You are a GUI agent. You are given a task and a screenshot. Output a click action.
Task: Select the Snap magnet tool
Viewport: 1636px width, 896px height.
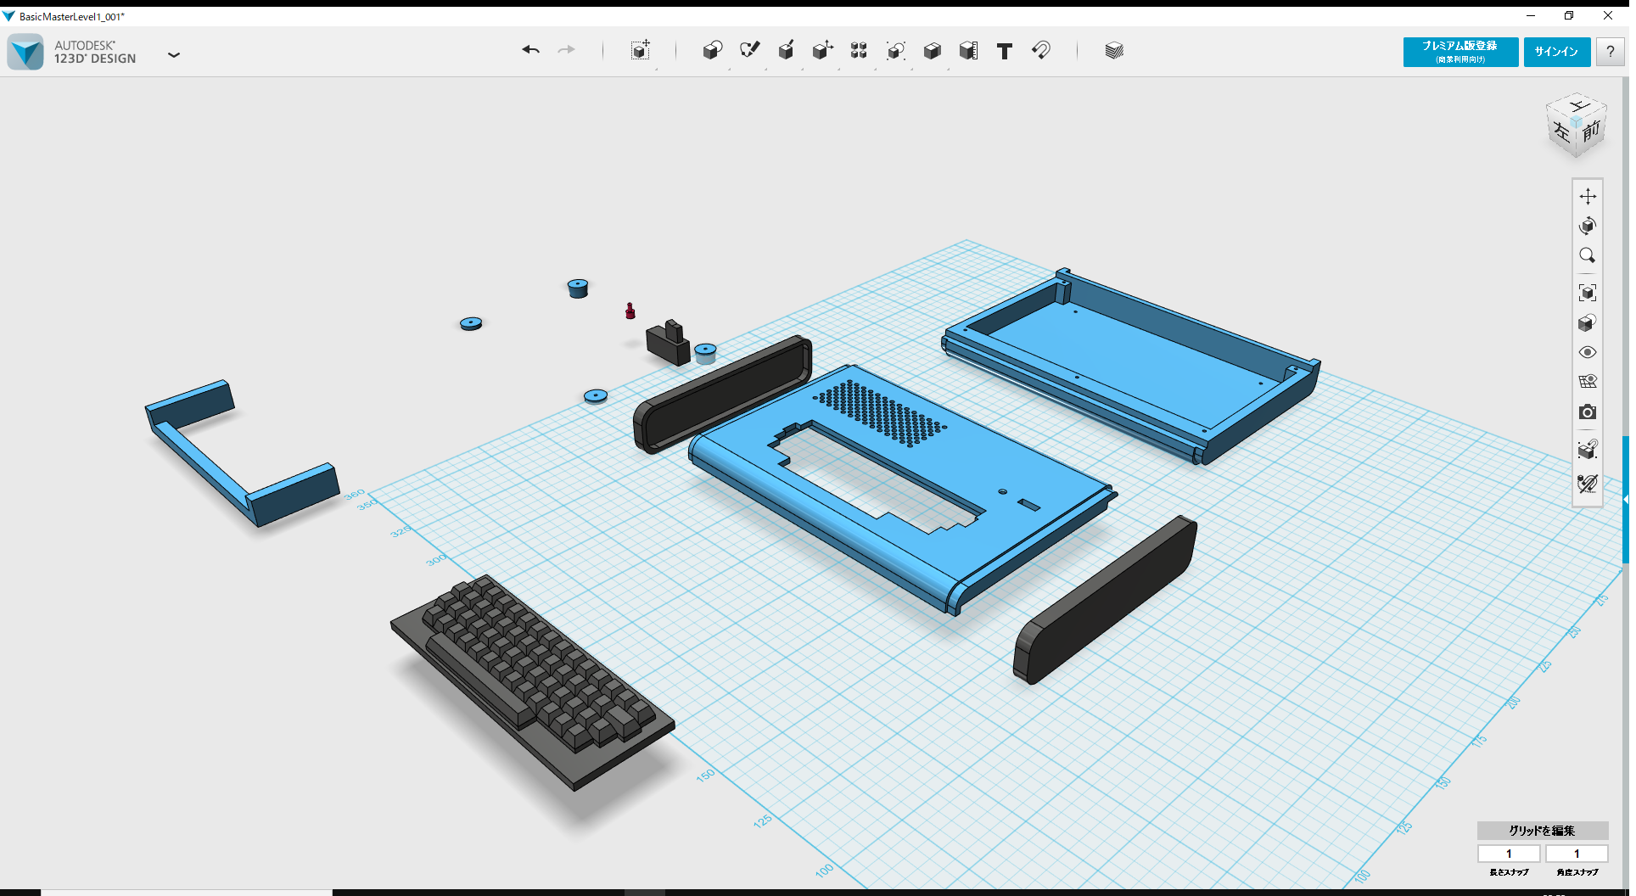1042,51
